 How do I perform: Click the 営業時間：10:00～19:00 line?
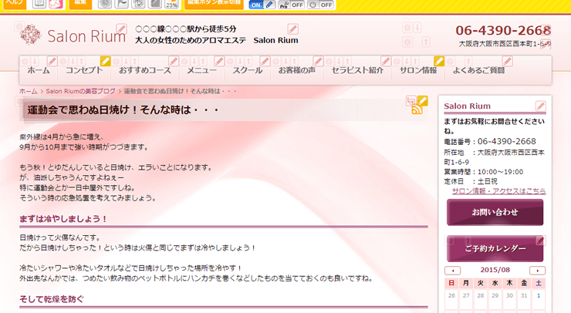[484, 172]
